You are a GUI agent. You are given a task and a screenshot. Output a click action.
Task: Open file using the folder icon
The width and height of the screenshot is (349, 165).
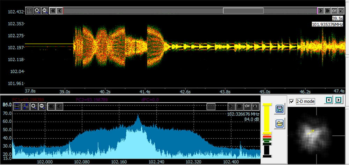coord(279,123)
